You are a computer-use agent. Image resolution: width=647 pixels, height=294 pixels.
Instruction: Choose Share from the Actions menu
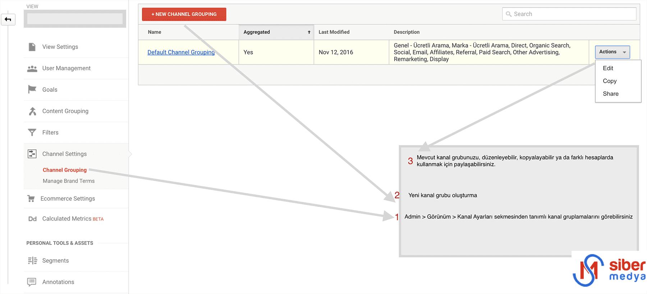click(611, 94)
